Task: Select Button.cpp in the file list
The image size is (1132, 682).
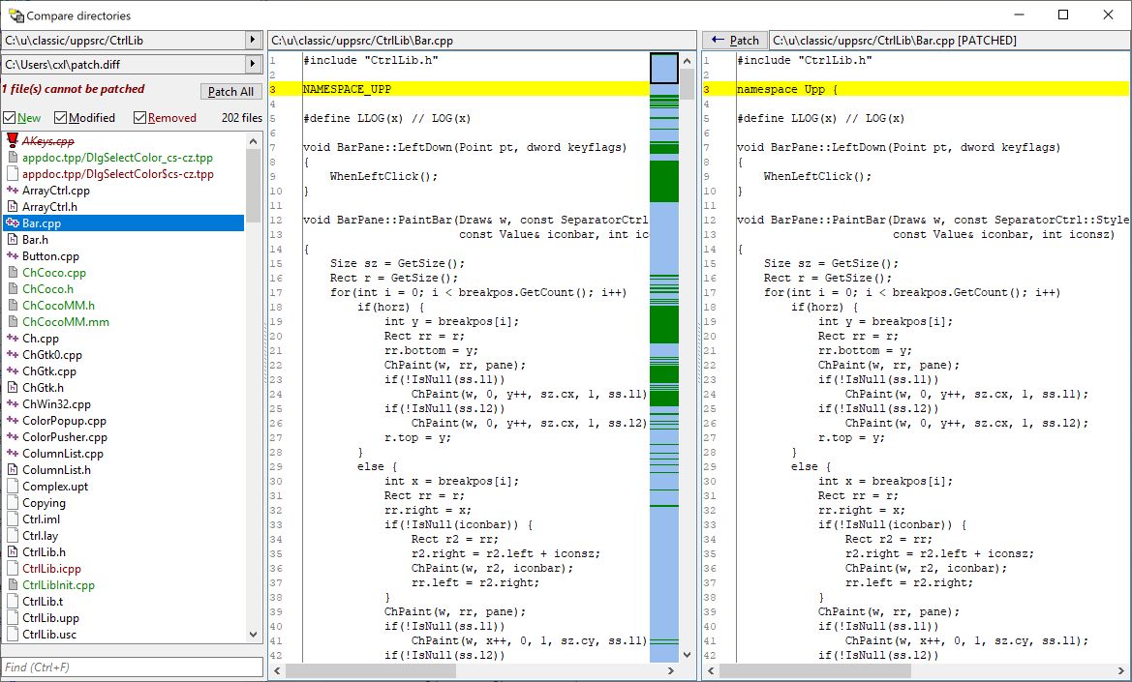Action: (x=50, y=256)
